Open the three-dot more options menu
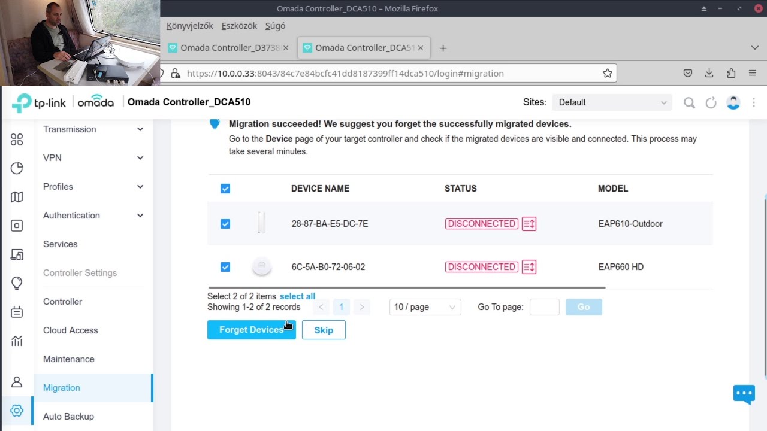 click(x=754, y=102)
